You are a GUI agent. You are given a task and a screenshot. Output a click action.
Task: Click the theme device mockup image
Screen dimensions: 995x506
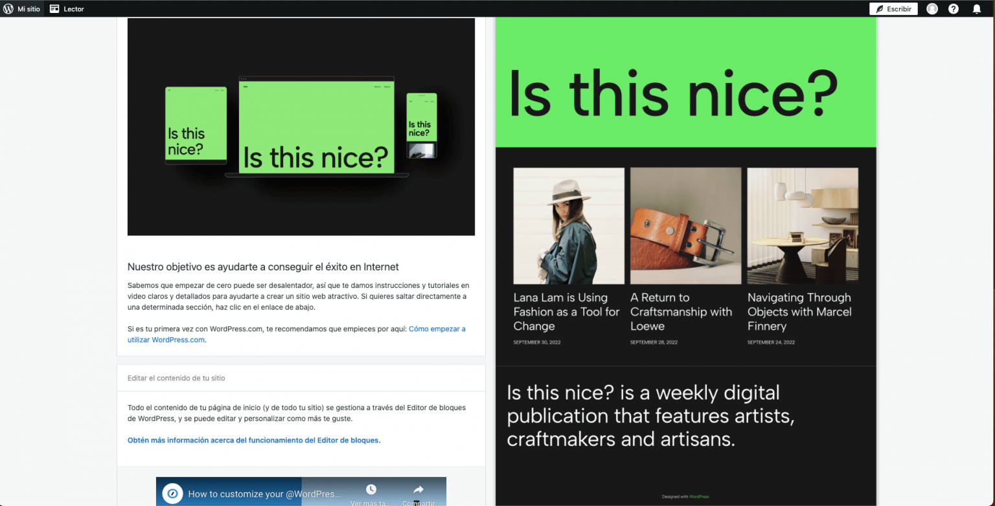[301, 127]
